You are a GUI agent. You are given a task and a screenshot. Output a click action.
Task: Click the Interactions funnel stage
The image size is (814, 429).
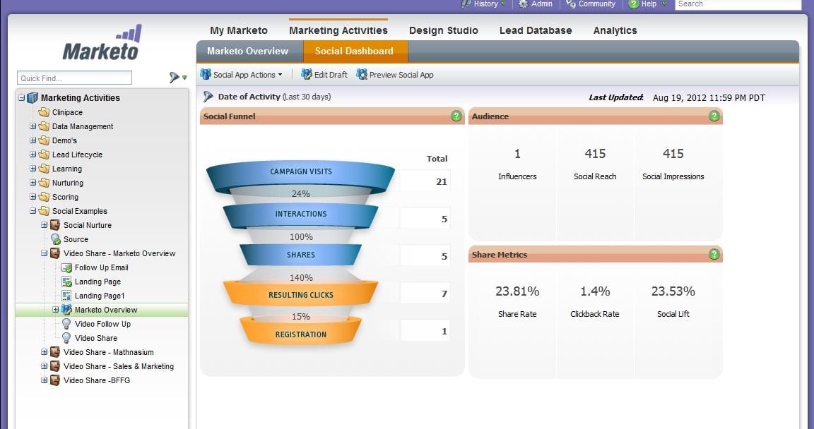[300, 215]
